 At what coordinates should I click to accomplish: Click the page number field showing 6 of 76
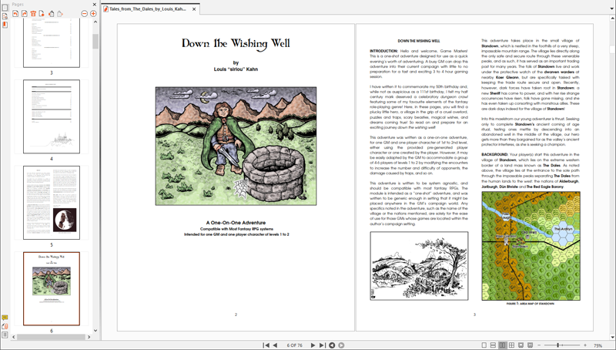tap(294, 345)
